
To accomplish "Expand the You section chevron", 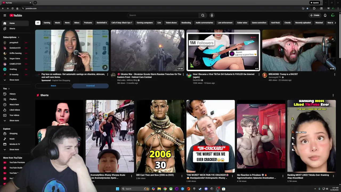I will point(9,89).
